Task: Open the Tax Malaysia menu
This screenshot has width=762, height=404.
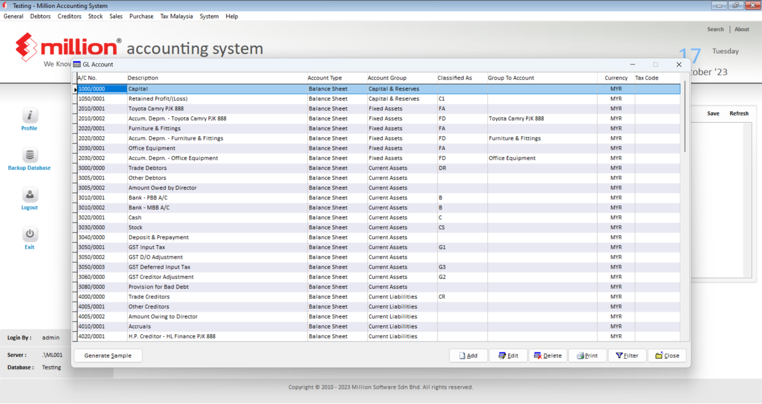Action: point(177,16)
